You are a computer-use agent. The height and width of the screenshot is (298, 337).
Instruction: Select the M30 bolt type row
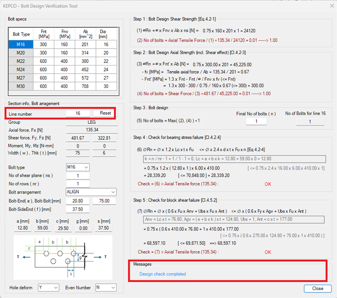(x=21, y=87)
